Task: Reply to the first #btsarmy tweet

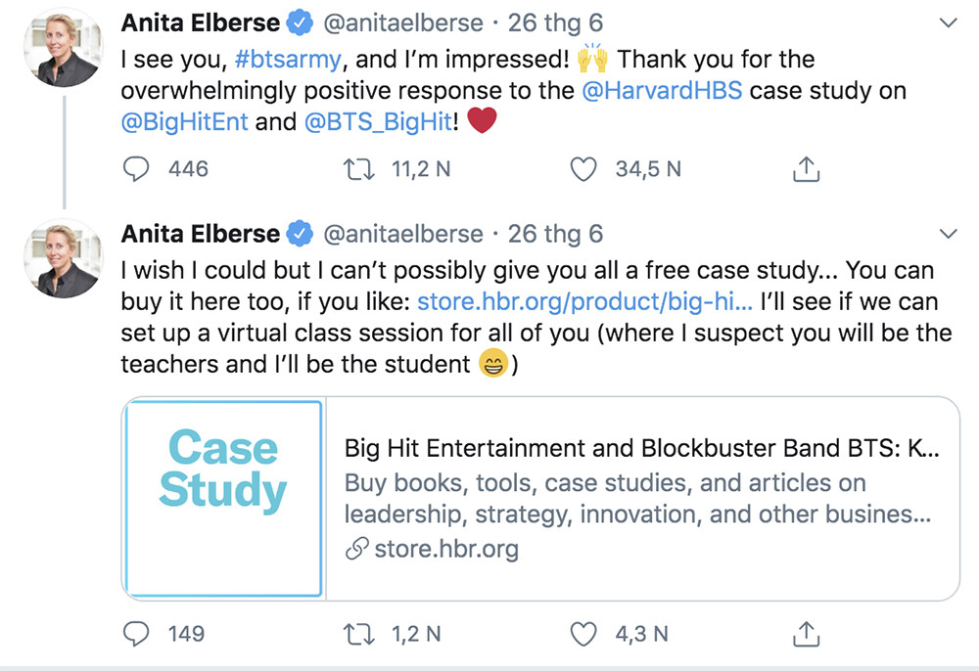Action: click(136, 169)
